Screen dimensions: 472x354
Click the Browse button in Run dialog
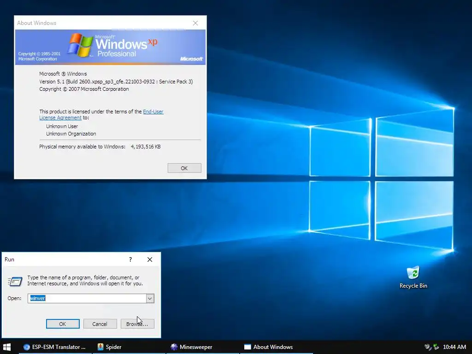[137, 324]
